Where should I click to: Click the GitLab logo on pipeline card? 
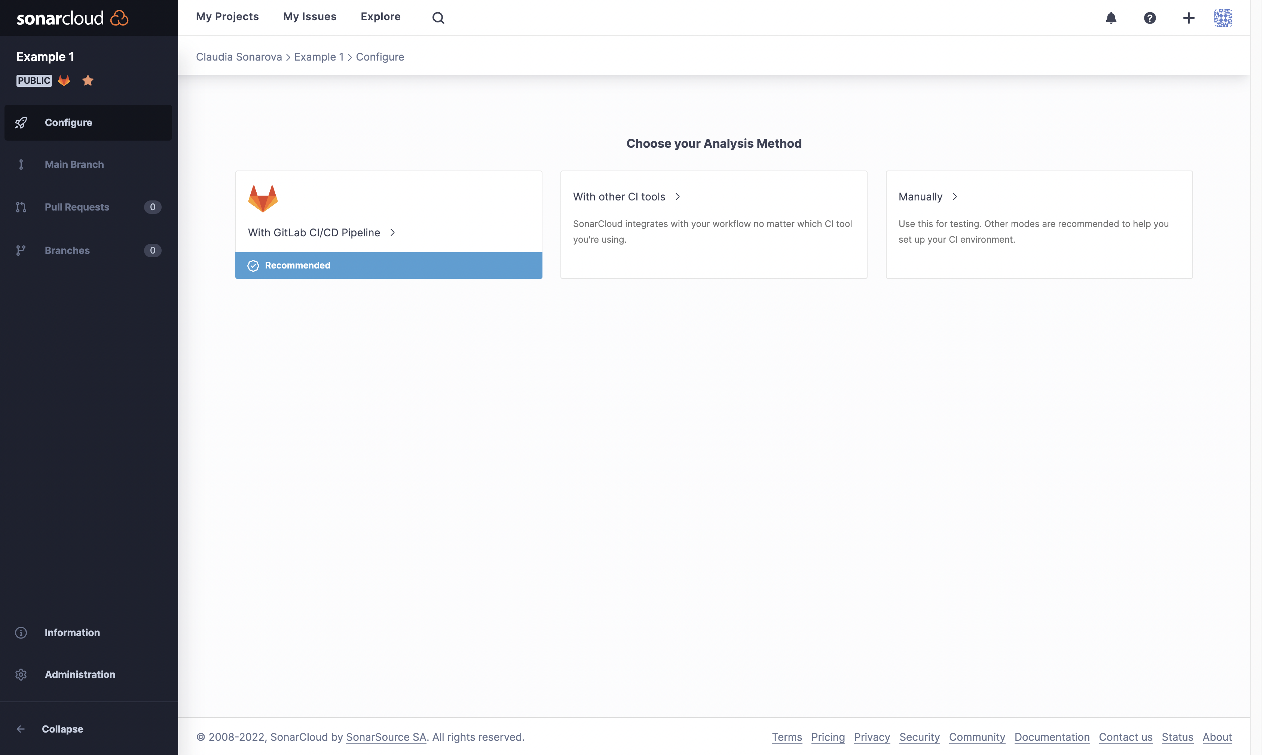point(263,199)
